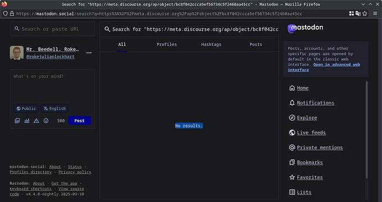Image resolution: width=382 pixels, height=202 pixels.
Task: Click the Notifications bell icon
Action: (x=292, y=103)
